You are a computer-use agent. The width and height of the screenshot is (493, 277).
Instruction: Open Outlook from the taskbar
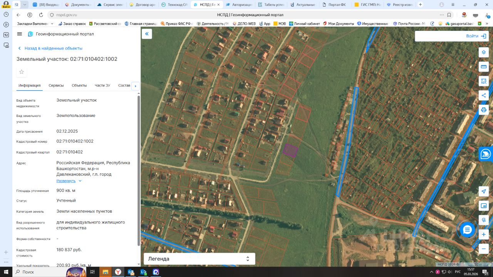pyautogui.click(x=131, y=272)
